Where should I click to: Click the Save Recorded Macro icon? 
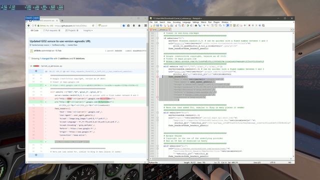pyautogui.click(x=263, y=25)
